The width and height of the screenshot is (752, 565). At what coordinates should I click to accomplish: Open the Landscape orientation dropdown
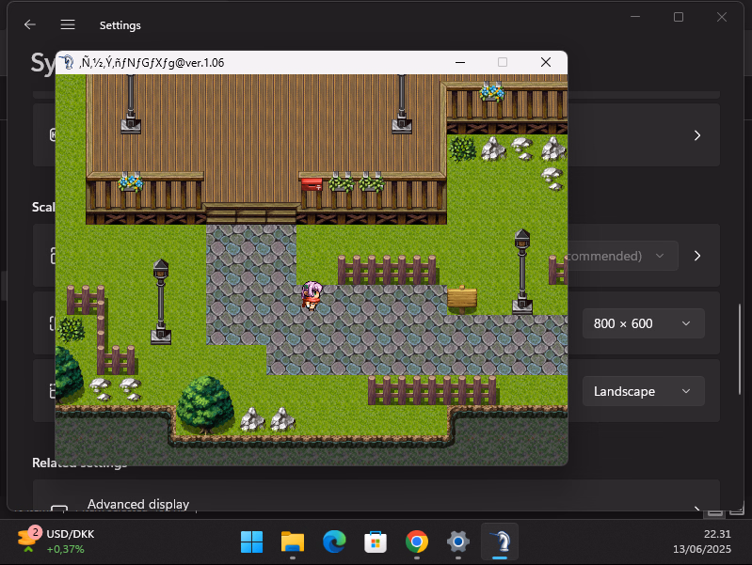(643, 391)
